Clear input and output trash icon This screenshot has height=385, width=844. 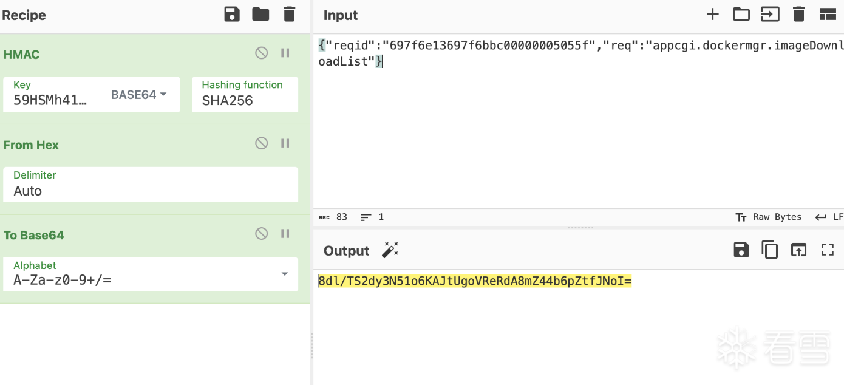click(x=799, y=15)
